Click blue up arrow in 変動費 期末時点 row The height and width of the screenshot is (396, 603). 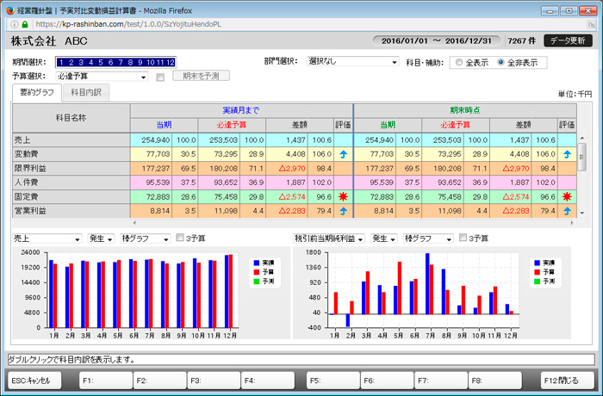pos(567,154)
